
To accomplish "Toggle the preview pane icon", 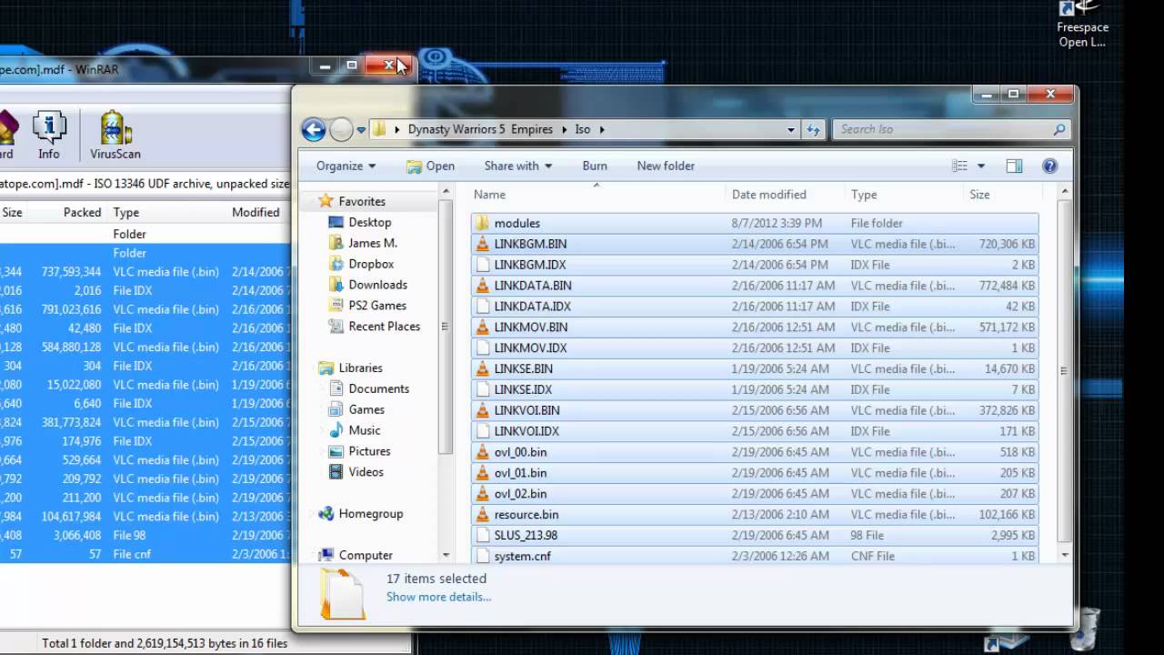I will (1014, 166).
